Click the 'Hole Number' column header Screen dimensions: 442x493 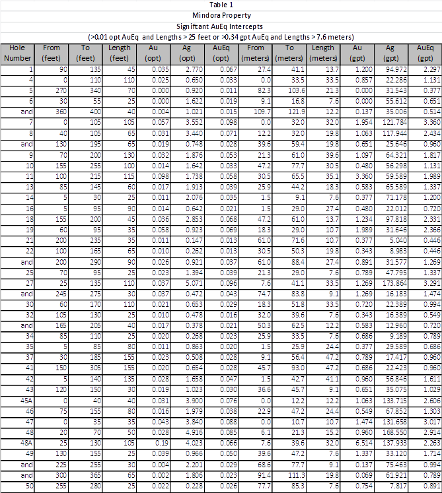coord(17,53)
